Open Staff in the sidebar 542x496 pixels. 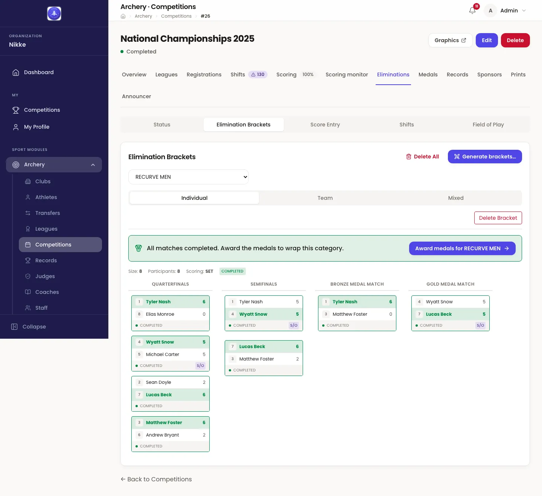pos(60,308)
